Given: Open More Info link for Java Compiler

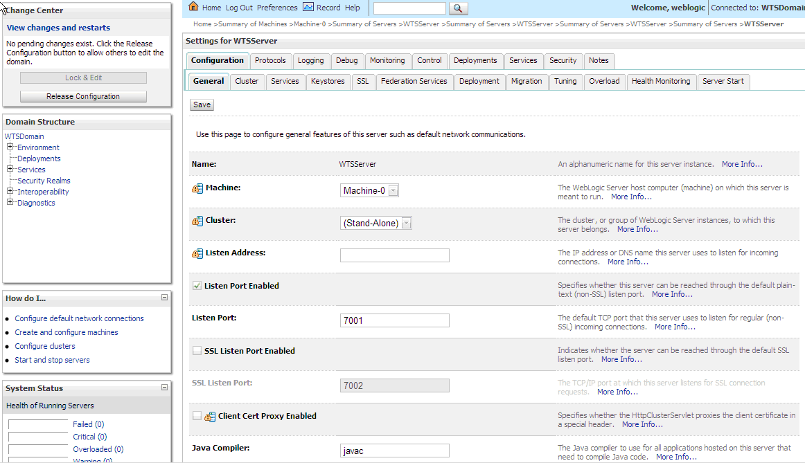Looking at the screenshot, I should (676, 457).
